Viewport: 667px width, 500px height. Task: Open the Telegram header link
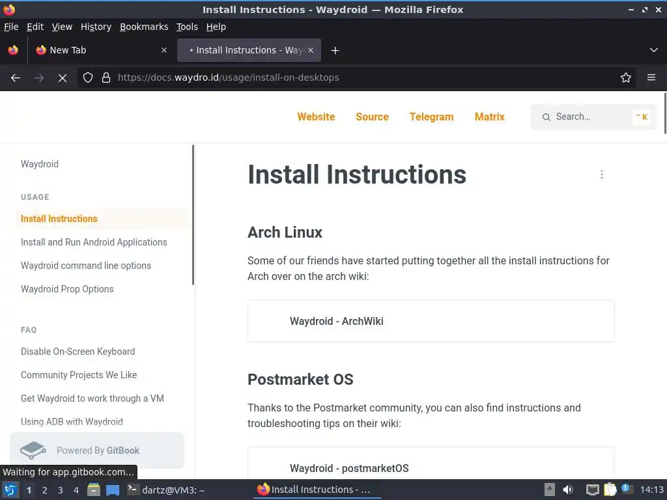click(x=431, y=117)
